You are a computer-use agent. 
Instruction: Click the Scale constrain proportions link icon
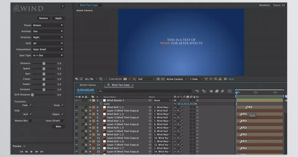[175, 104]
